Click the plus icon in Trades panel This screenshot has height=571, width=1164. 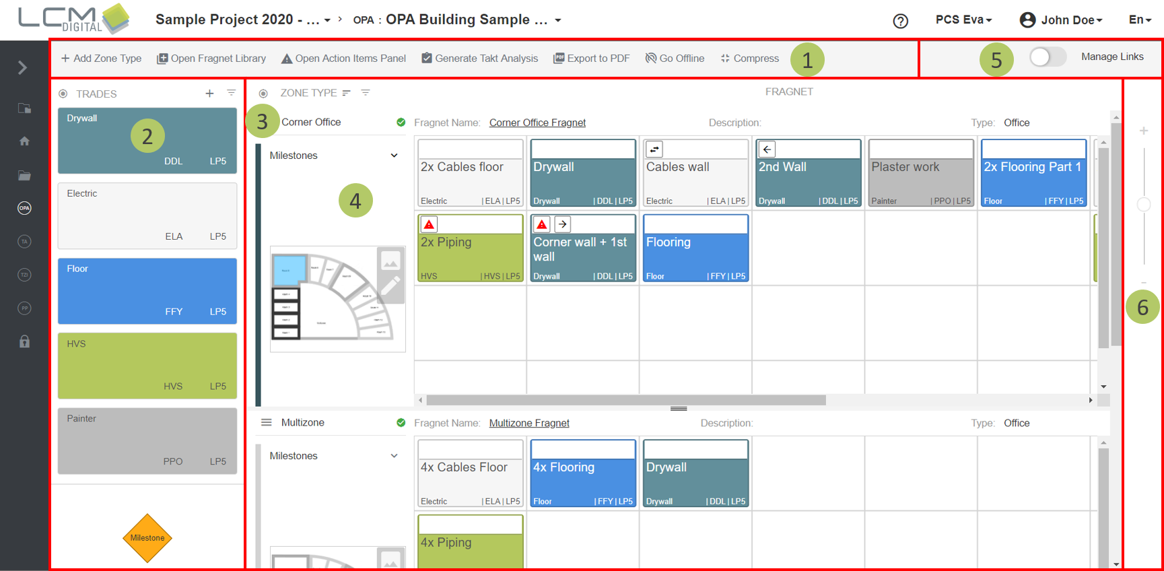(209, 94)
